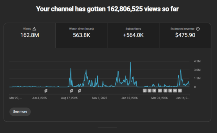
Task: Click the video marker labeled 8
Action: tap(170, 90)
